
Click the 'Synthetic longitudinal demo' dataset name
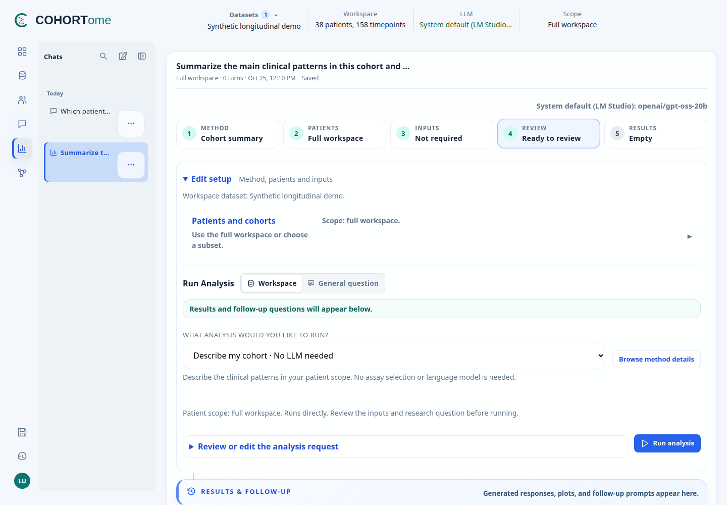(x=254, y=26)
